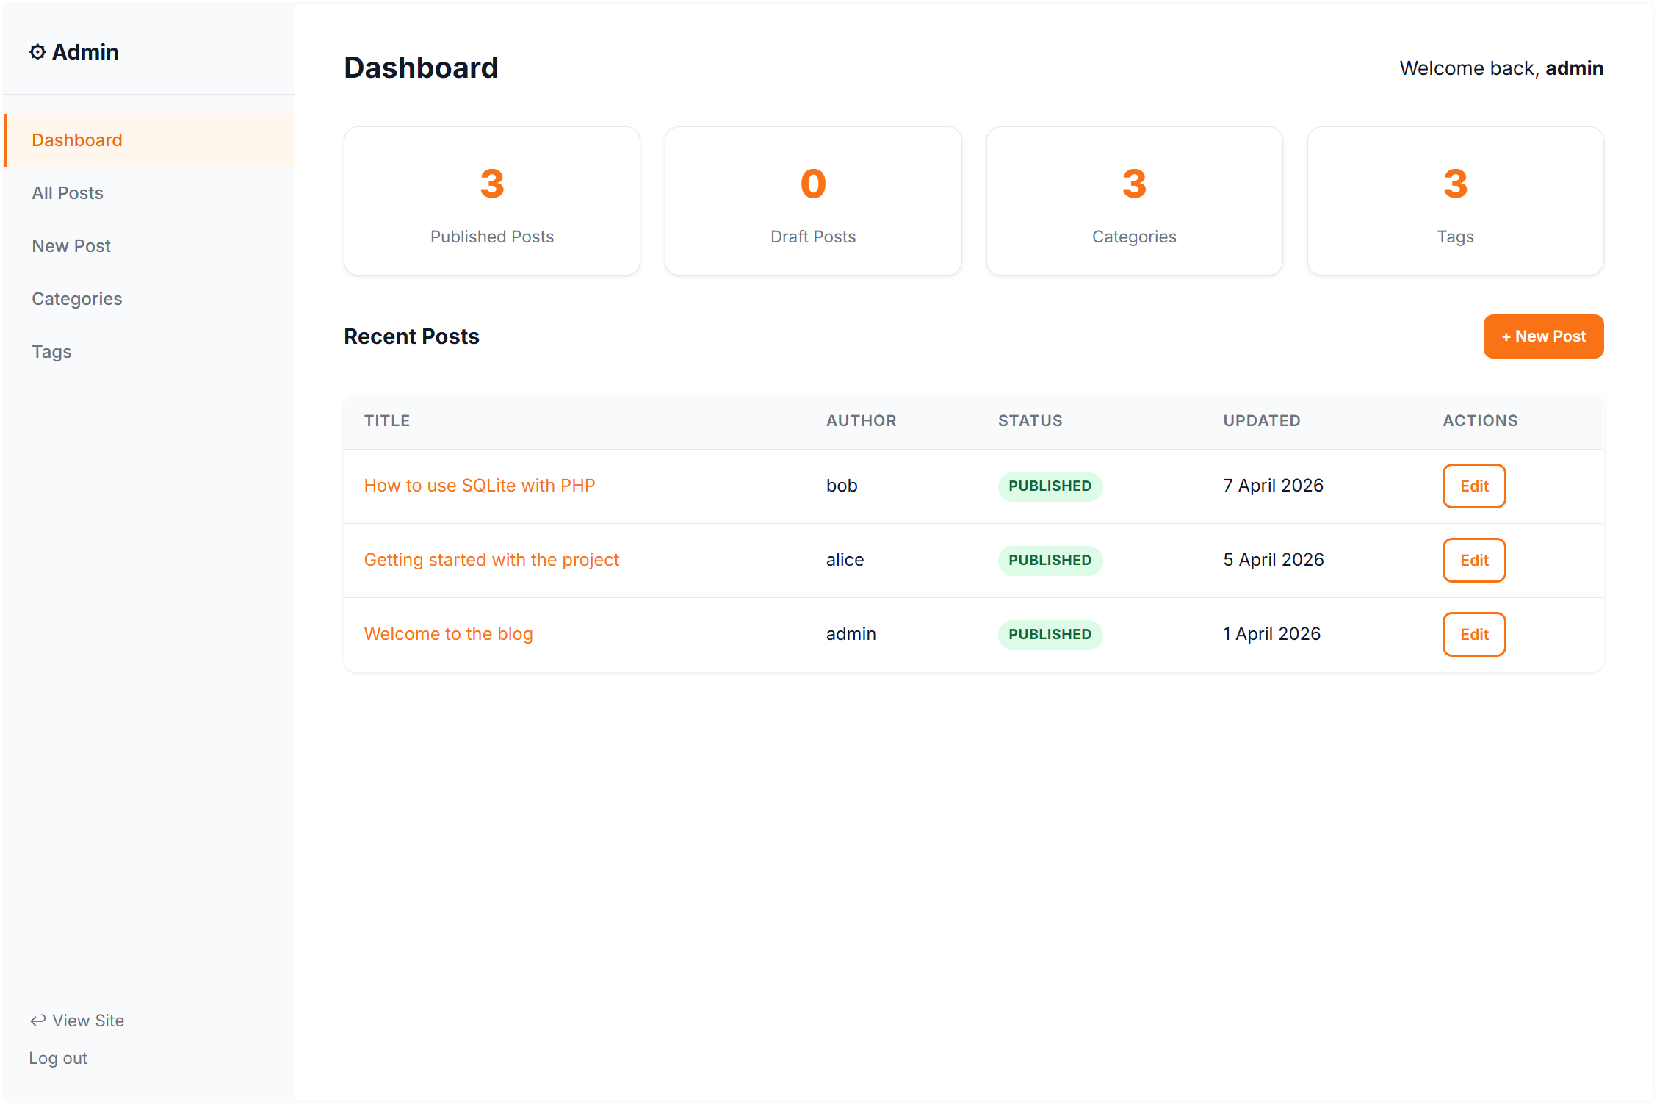This screenshot has width=1657, height=1105.
Task: Select the Published Posts stat card
Action: coord(492,201)
